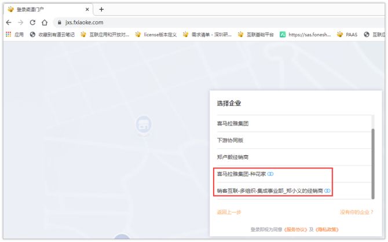Click the browser forward arrow
Image resolution: width=388 pixels, height=242 pixels.
20,22
